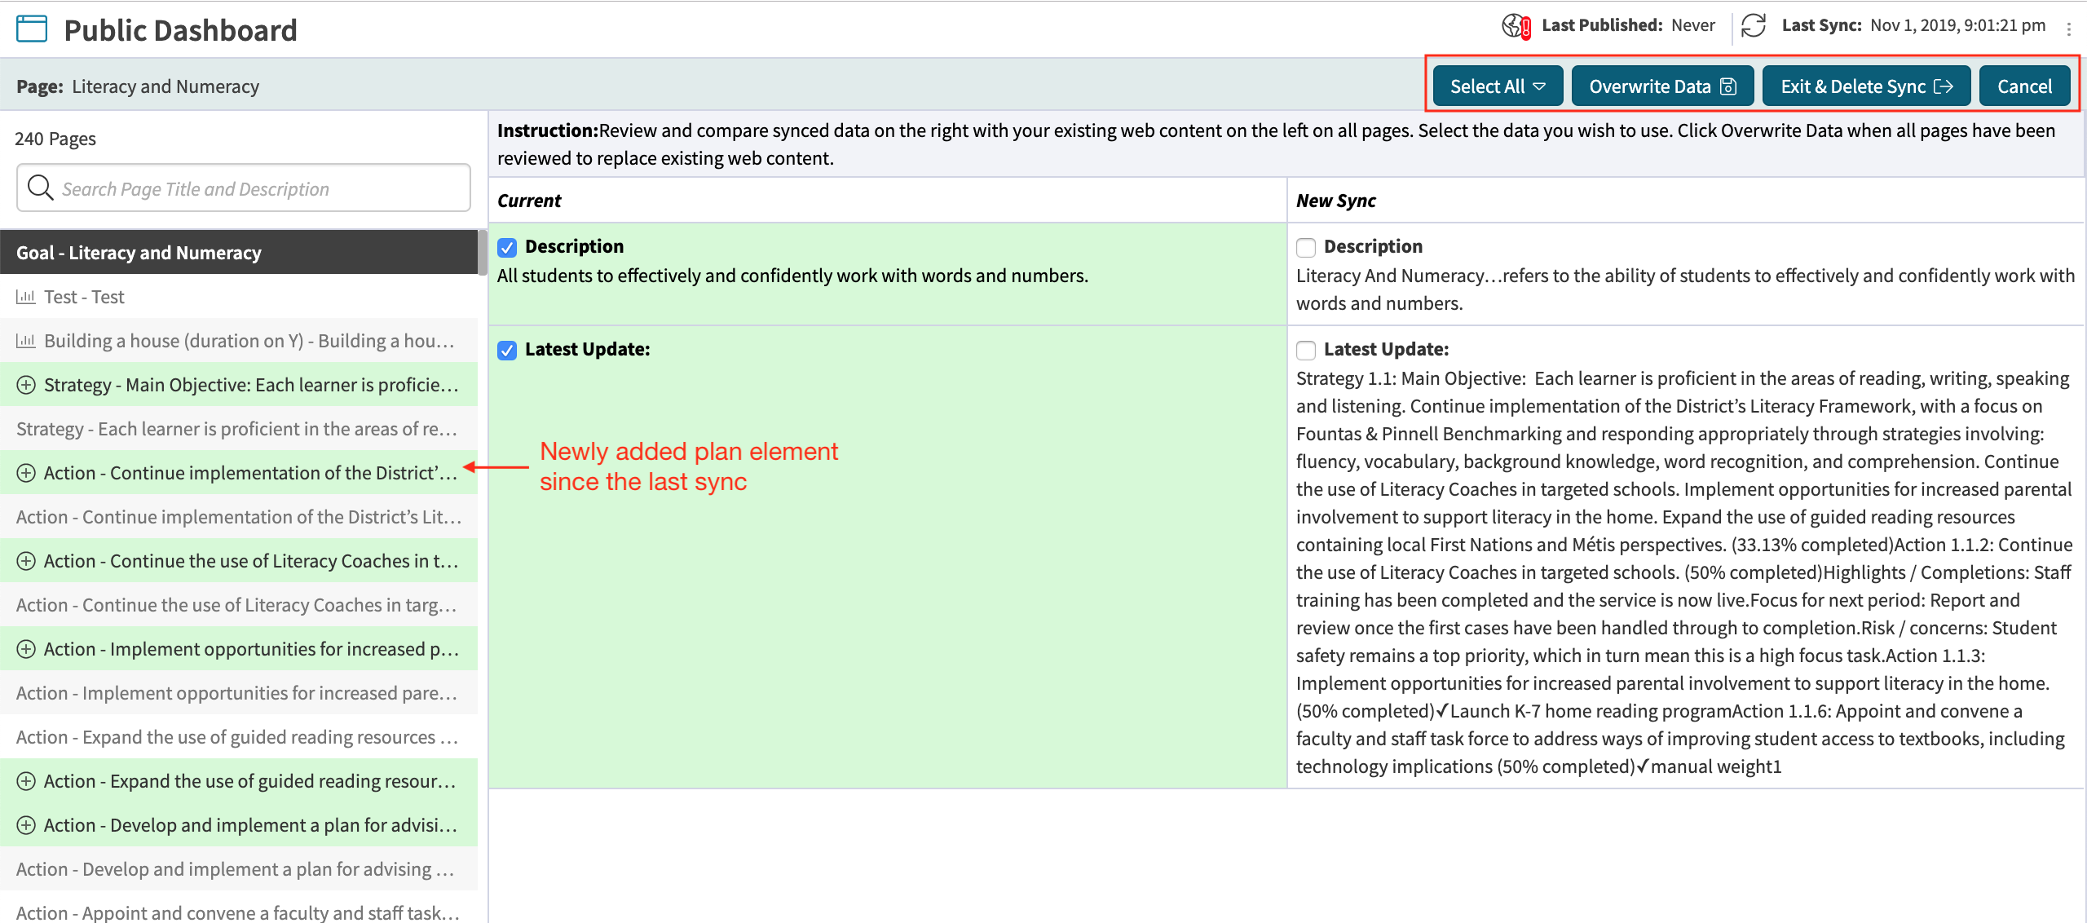Click the plus icon on Strategy - Main Objective
This screenshot has width=2087, height=923.
point(26,385)
